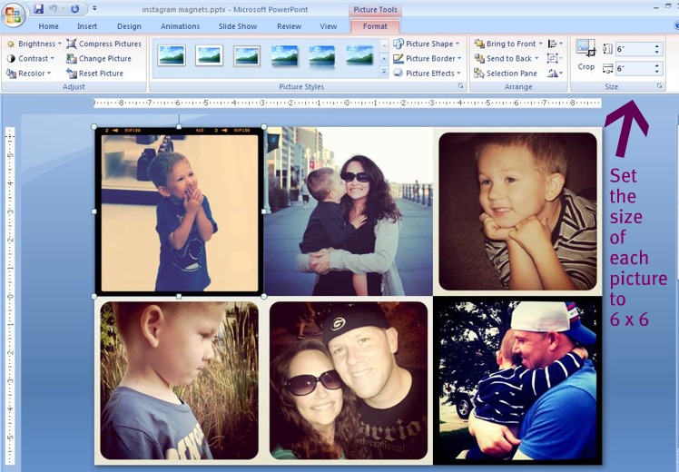Image resolution: width=679 pixels, height=472 pixels.
Task: Expand the full Picture Styles gallery
Action: 384,73
